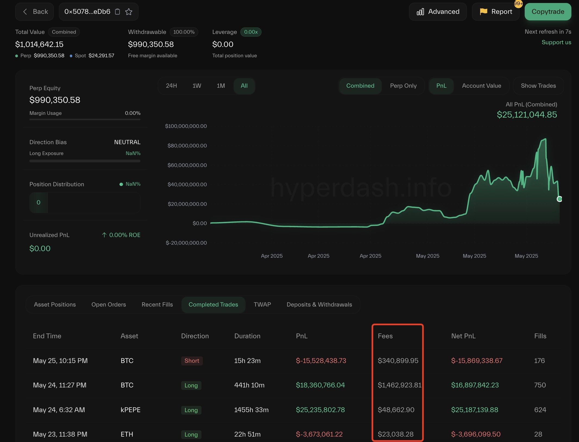This screenshot has height=442, width=579.
Task: Copy the wallet address with clipboard icon
Action: [117, 12]
